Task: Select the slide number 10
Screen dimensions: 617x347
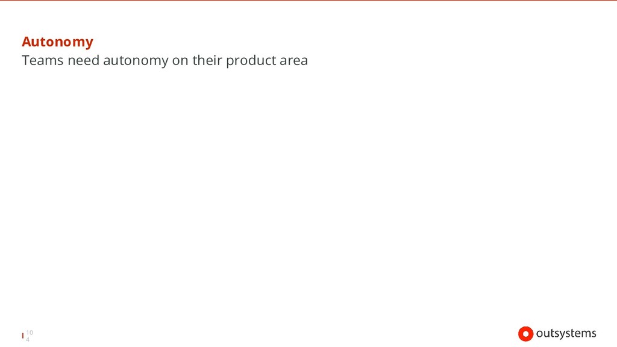Action: (x=30, y=333)
